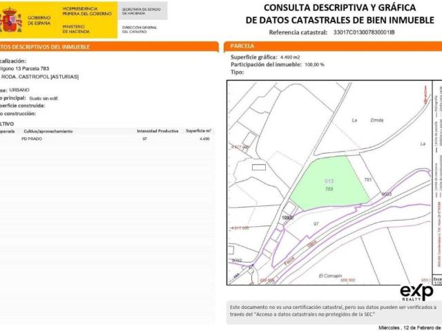The height and width of the screenshot is (331, 442).
Task: Click 'VICEPRESIDENCIA PRIMERA DEL GOBIERNO' text
Action: click(x=87, y=11)
